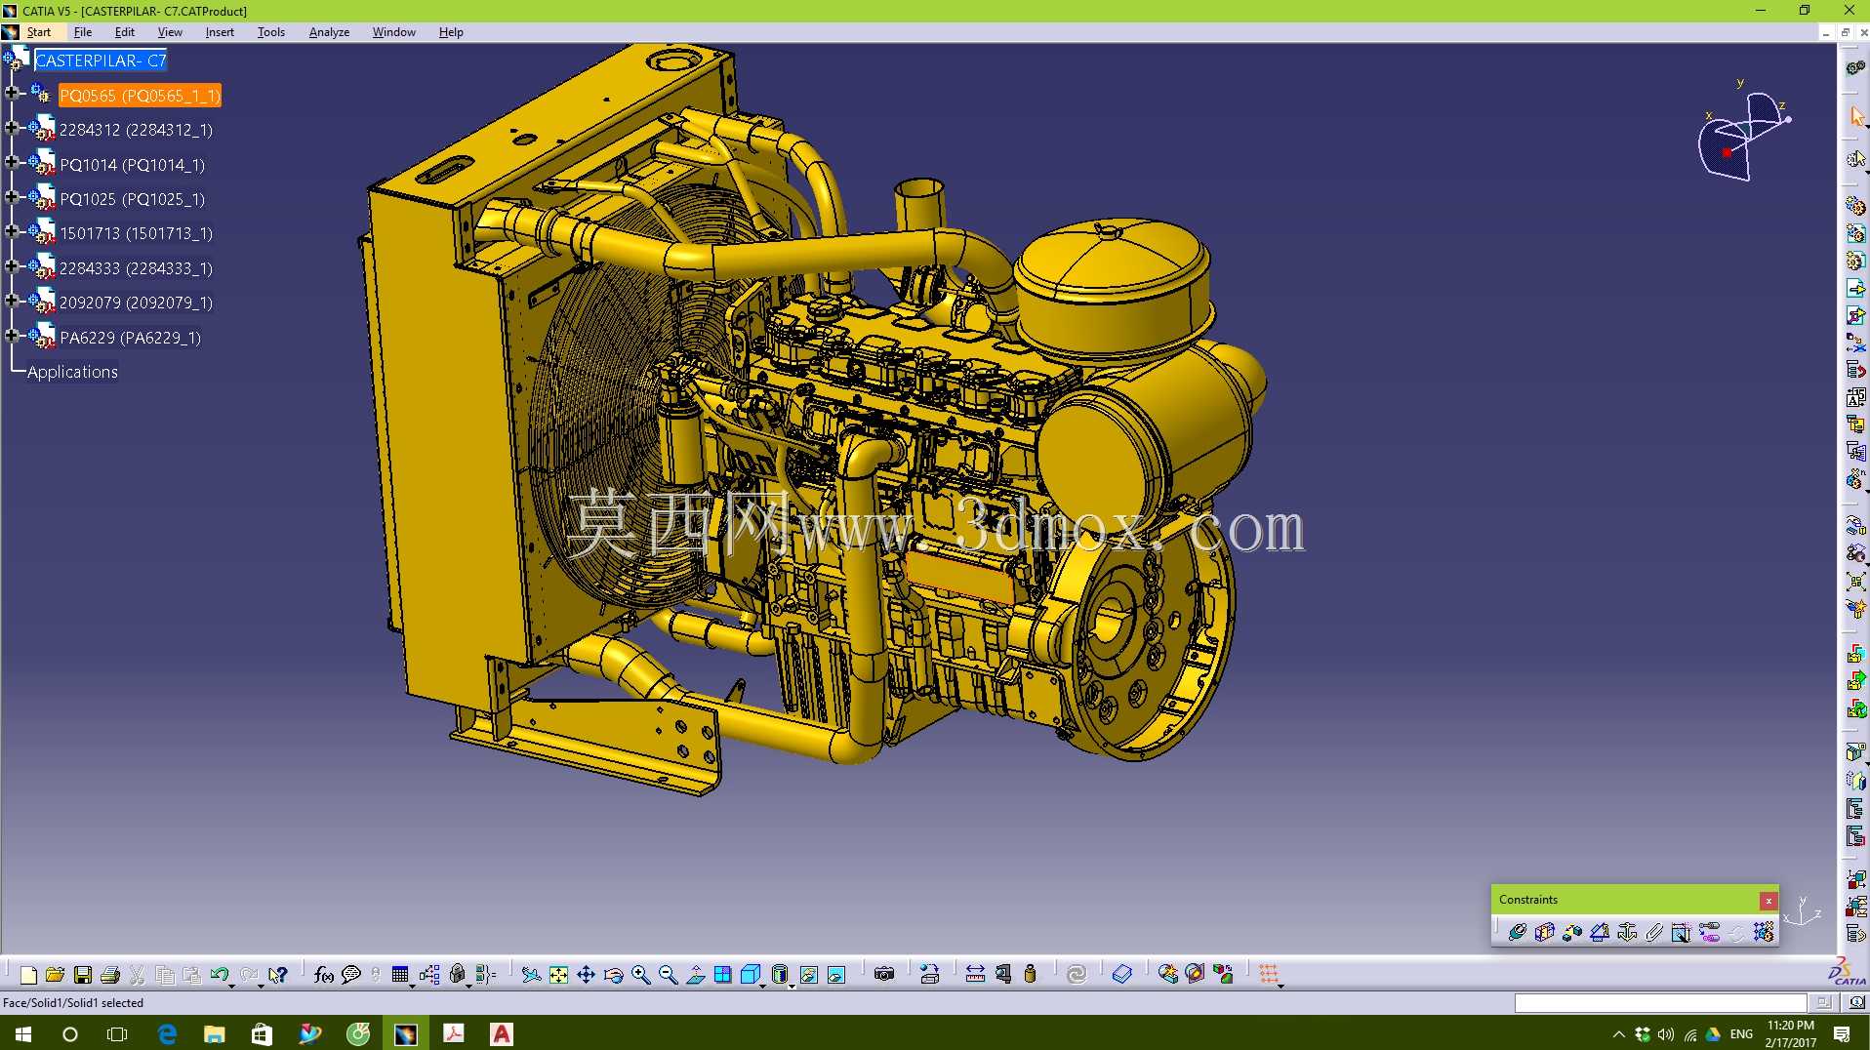This screenshot has width=1870, height=1050.
Task: Open the Measure Between tool
Action: pyautogui.click(x=975, y=974)
